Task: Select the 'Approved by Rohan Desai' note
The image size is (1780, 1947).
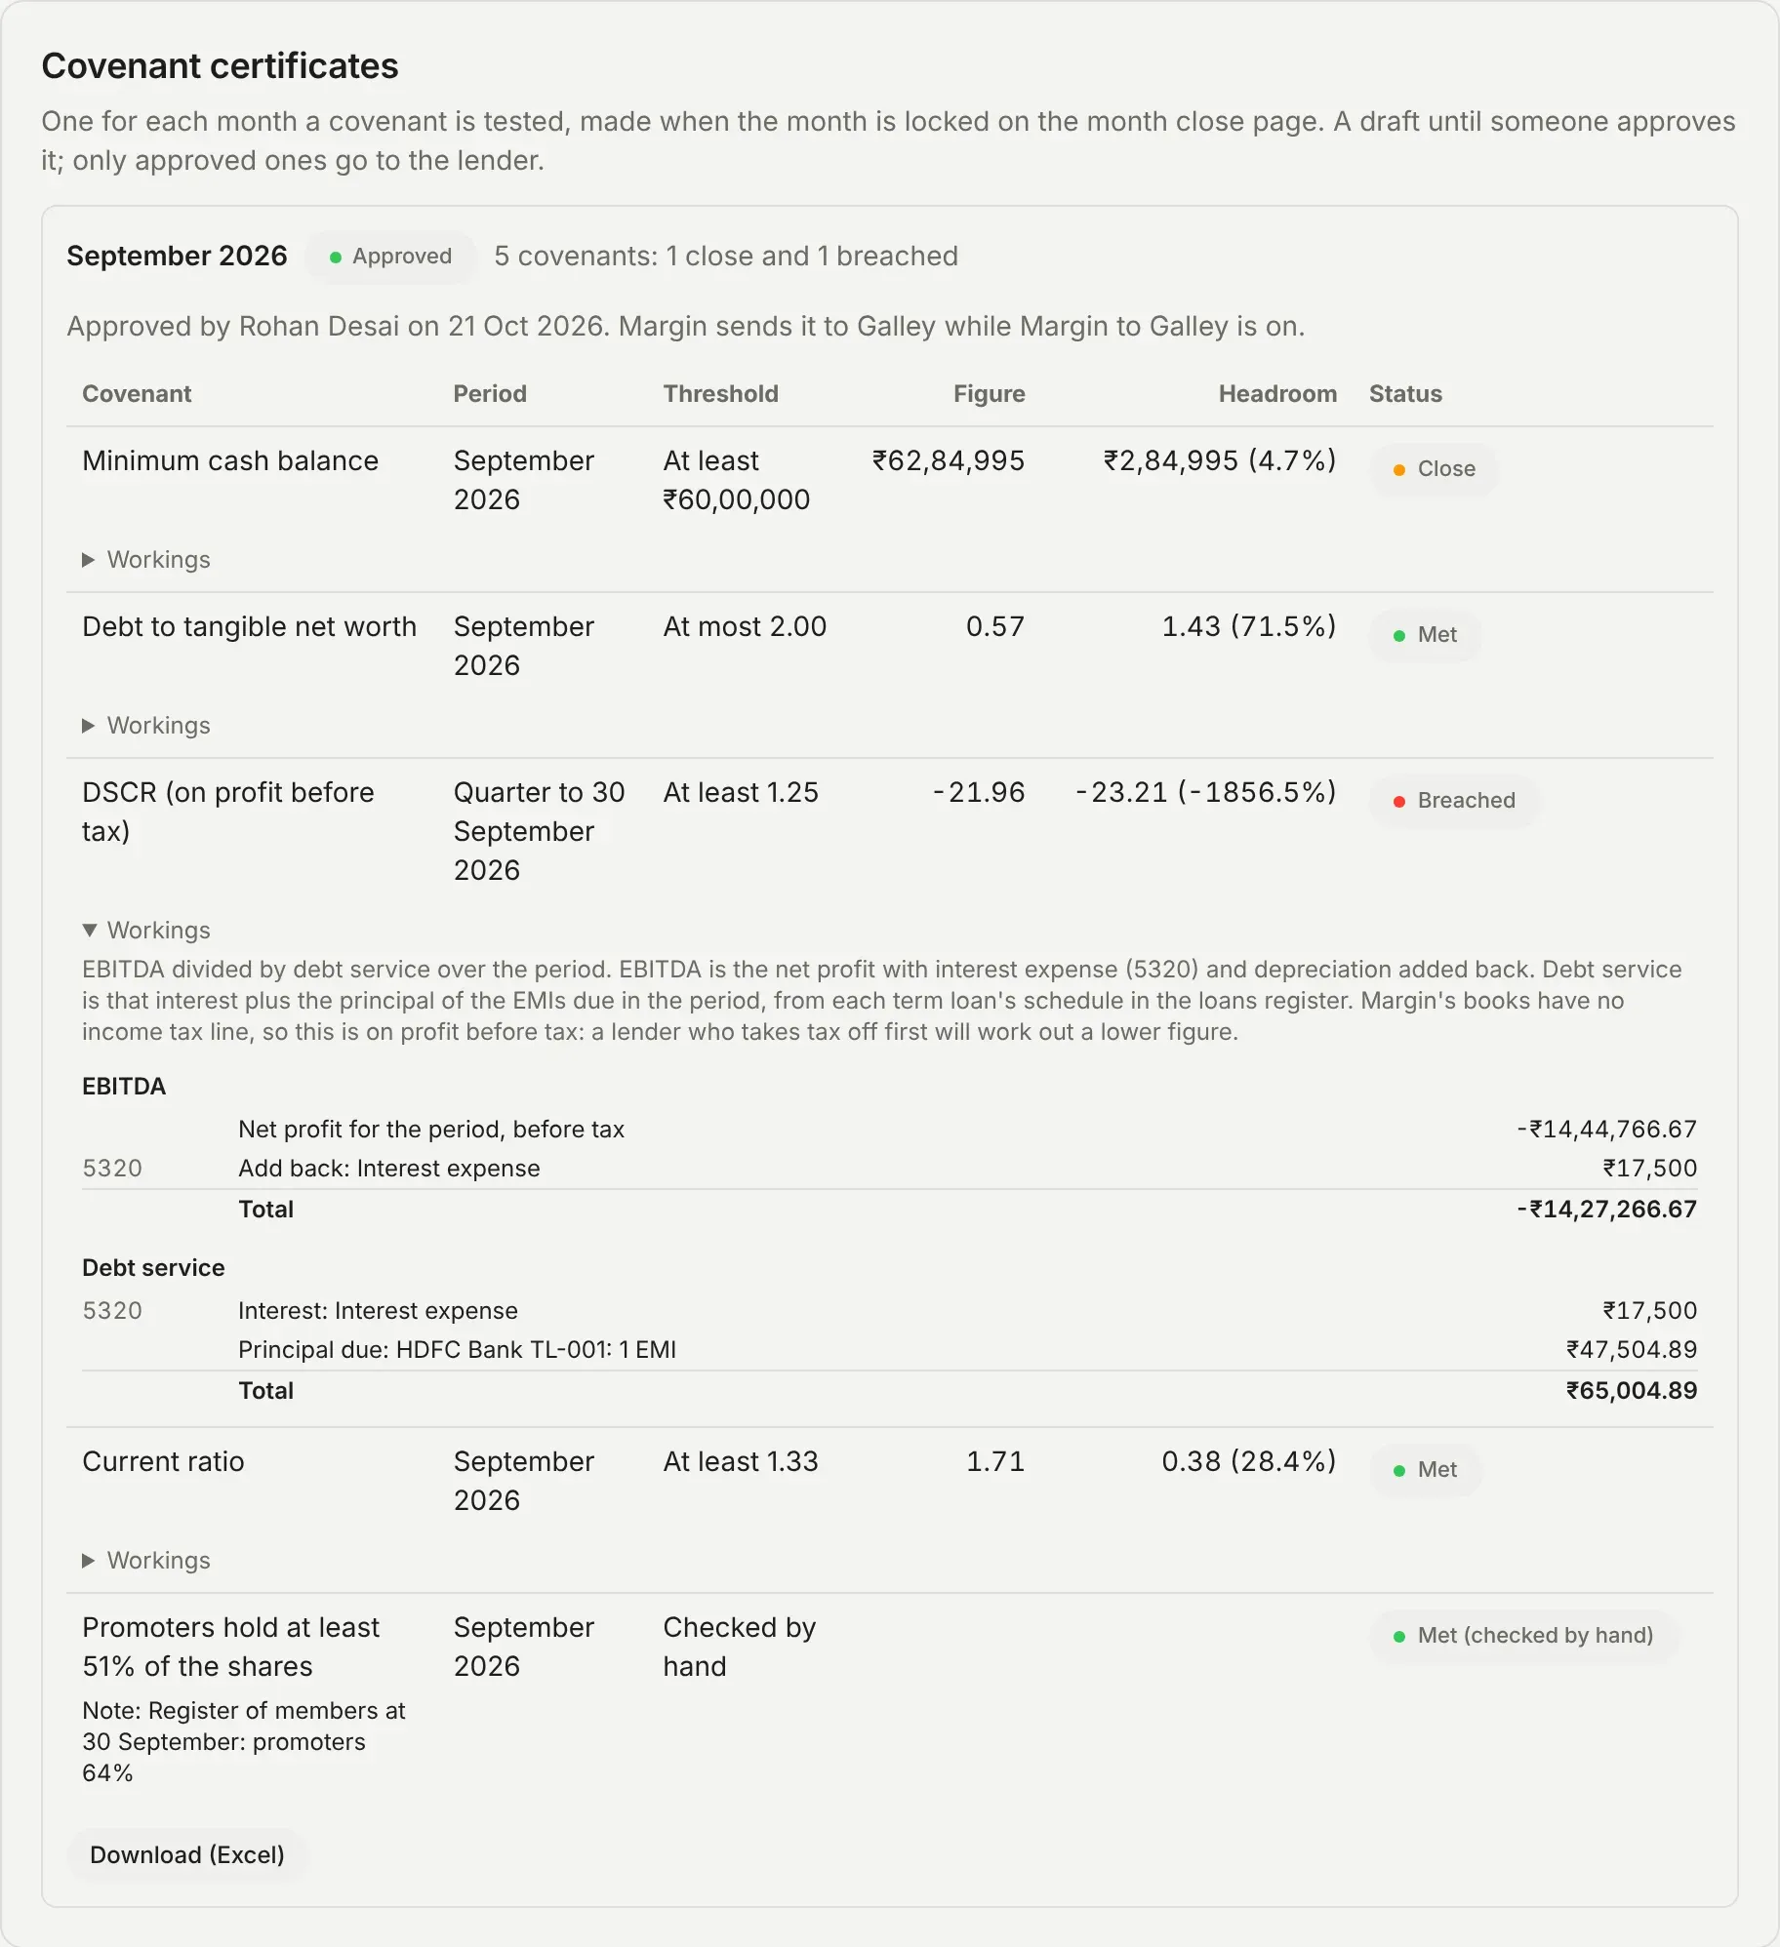Action: [x=686, y=326]
